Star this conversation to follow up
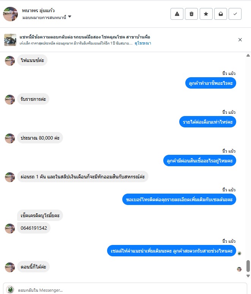This screenshot has width=251, height=294. pos(206,14)
